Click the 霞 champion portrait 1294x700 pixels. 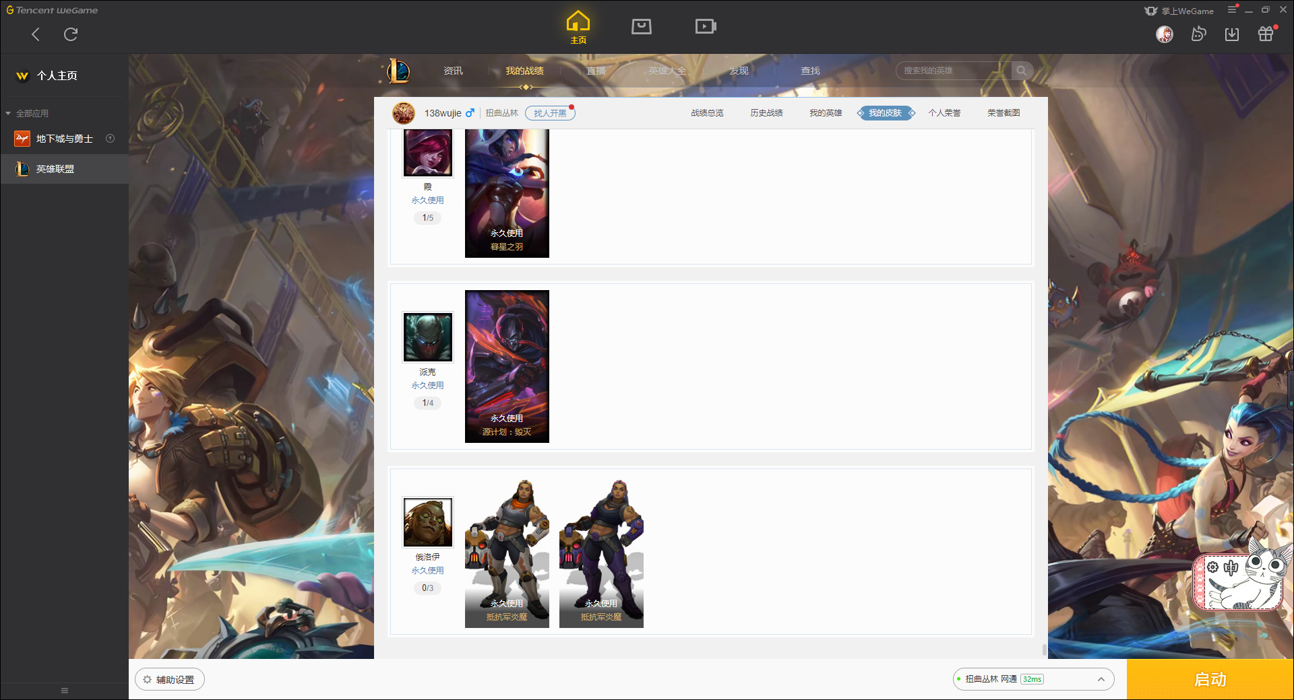[428, 152]
